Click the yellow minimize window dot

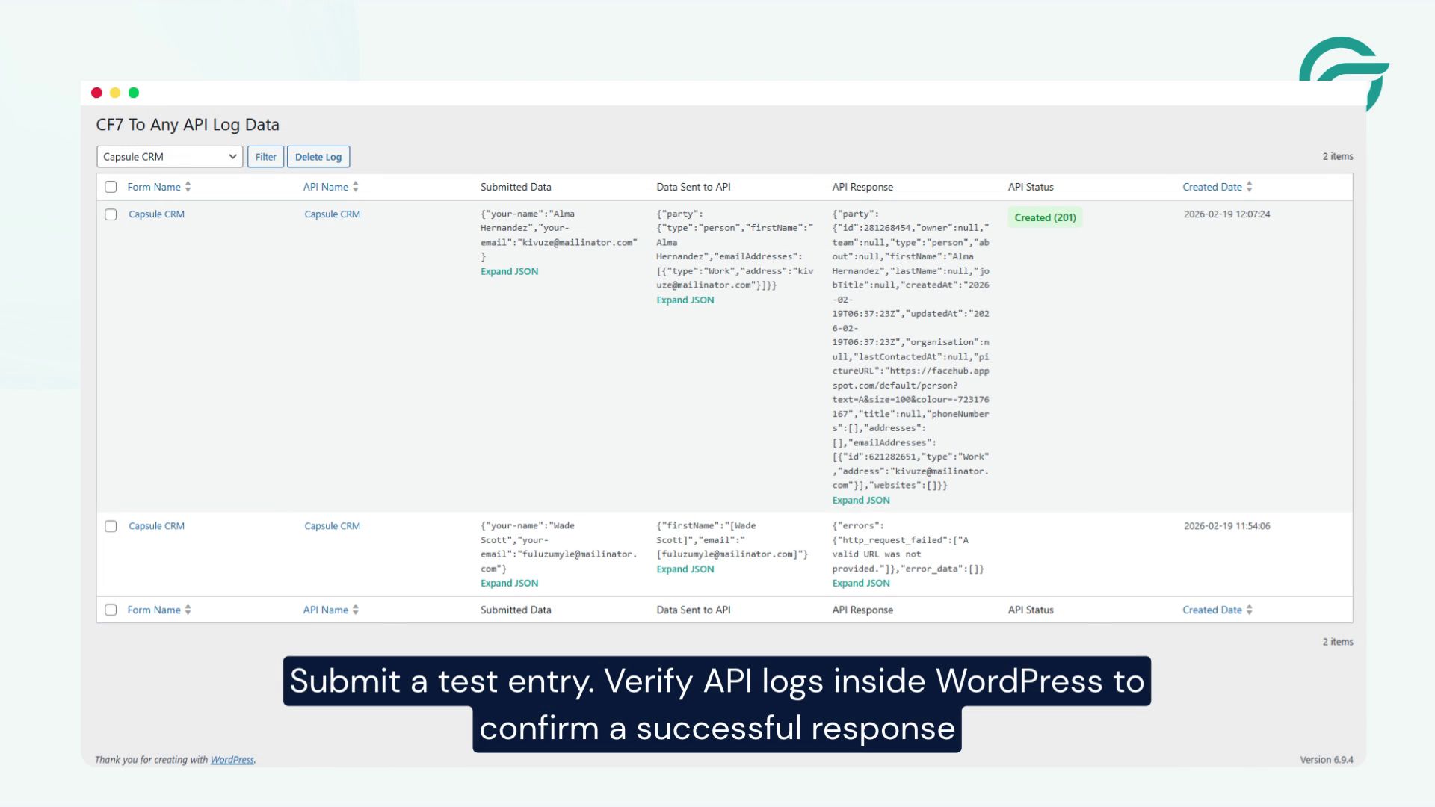(115, 93)
